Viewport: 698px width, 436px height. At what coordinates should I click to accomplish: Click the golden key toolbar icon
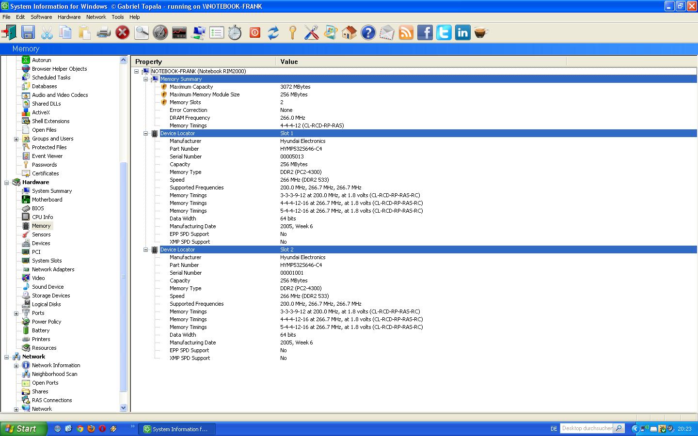coord(292,32)
